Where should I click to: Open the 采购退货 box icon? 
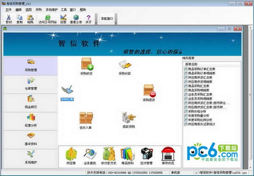pos(149,93)
